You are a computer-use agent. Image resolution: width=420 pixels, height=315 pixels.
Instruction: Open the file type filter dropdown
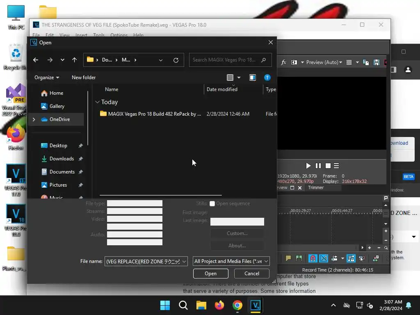(x=231, y=261)
